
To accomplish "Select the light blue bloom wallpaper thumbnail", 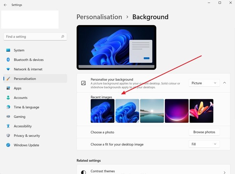I will coord(127,111).
